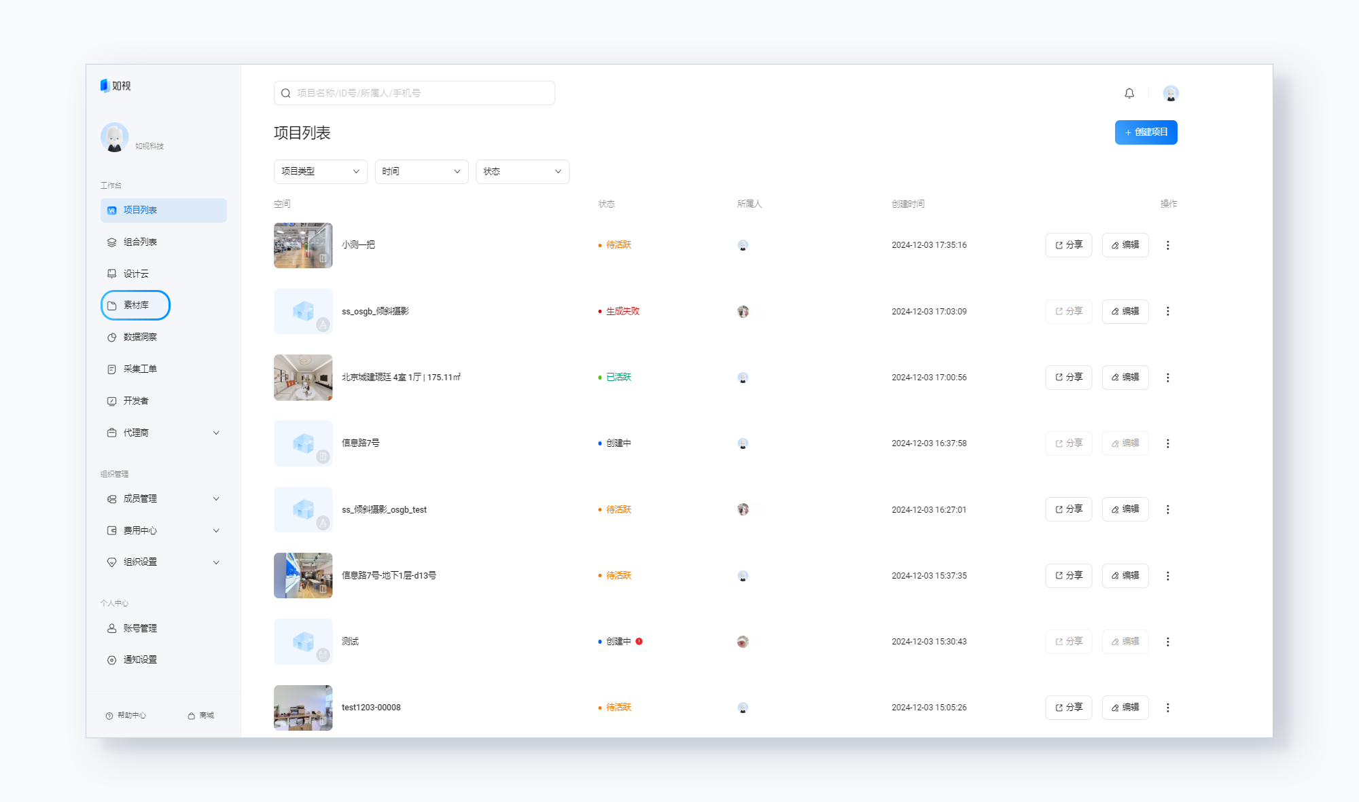This screenshot has width=1359, height=802.
Task: Open 商城 link
Action: [201, 716]
